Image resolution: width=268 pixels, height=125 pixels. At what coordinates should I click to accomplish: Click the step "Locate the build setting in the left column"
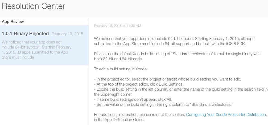(x=181, y=89)
